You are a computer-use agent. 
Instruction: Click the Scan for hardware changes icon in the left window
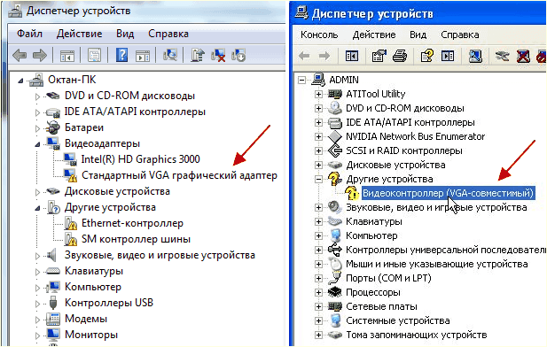coord(170,55)
